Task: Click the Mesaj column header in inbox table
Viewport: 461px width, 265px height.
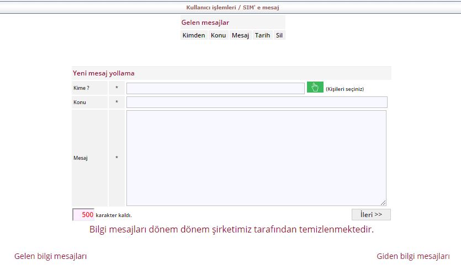Action: [240, 35]
